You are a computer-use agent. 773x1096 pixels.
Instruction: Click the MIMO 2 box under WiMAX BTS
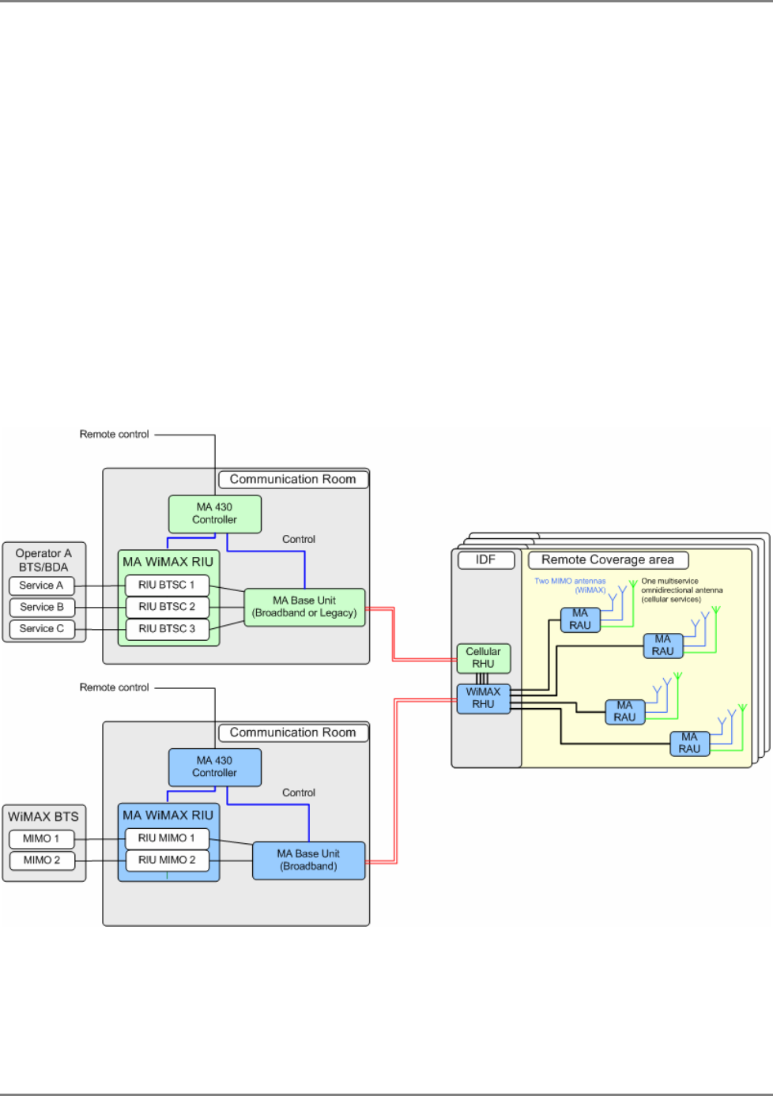tap(41, 861)
